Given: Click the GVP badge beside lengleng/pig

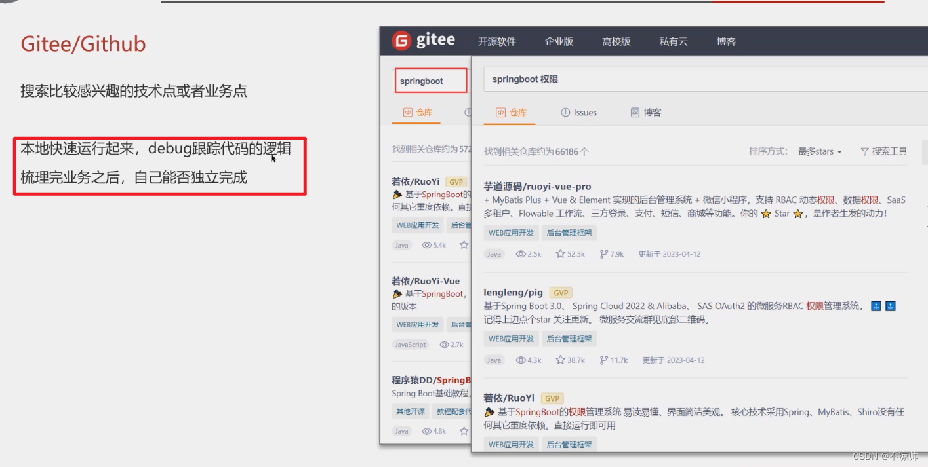Looking at the screenshot, I should (x=559, y=293).
